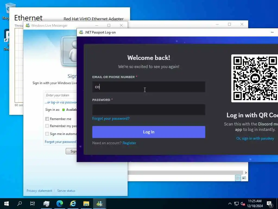The height and width of the screenshot is (209, 278).
Task: Open the Forgot your password link in Discord
Action: click(111, 119)
